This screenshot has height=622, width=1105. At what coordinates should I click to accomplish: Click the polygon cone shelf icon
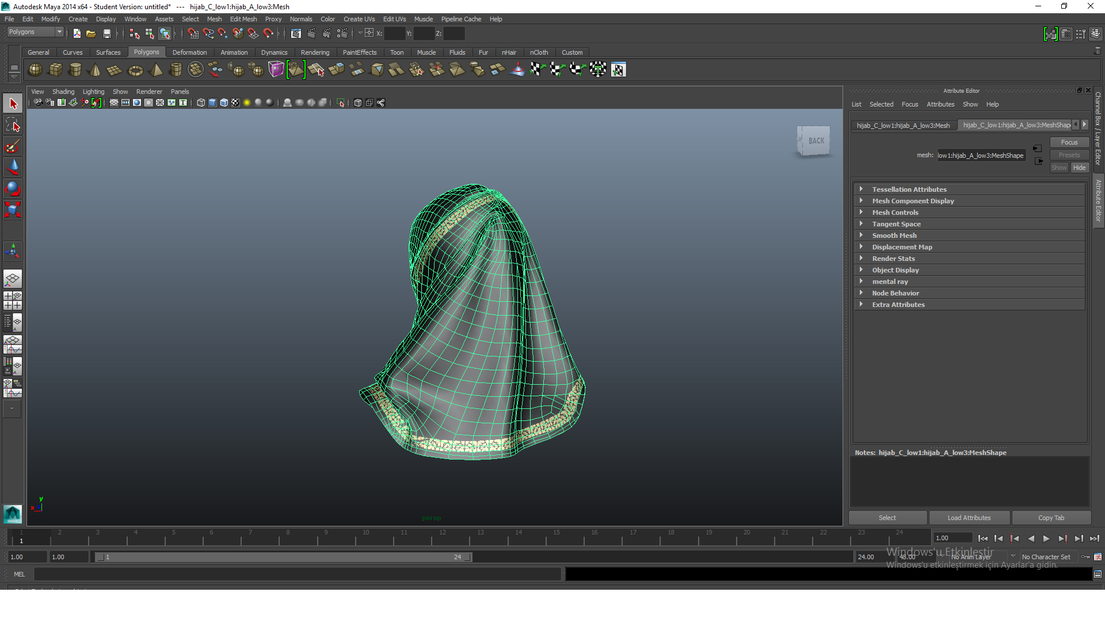click(x=96, y=70)
